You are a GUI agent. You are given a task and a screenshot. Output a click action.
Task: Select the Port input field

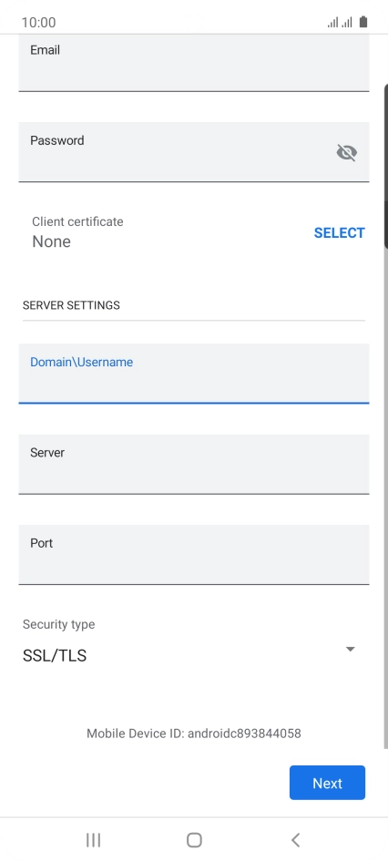(194, 554)
